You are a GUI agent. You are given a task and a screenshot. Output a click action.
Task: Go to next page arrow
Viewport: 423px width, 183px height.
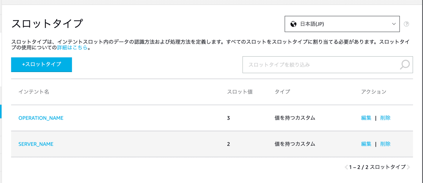(408, 167)
